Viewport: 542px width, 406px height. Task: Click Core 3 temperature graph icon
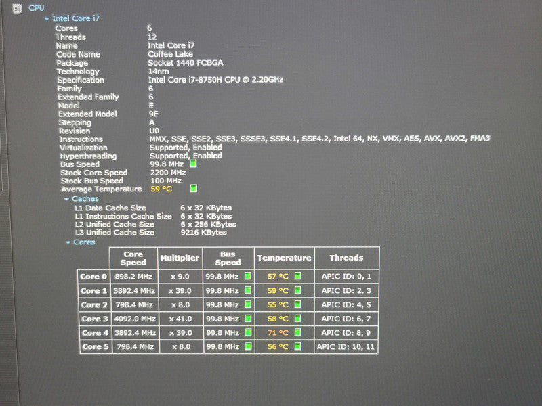297,318
